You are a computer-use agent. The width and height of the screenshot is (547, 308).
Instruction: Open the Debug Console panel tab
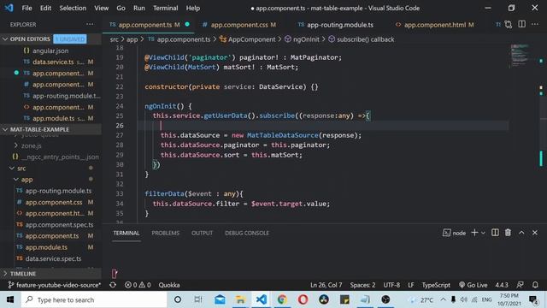pos(247,233)
